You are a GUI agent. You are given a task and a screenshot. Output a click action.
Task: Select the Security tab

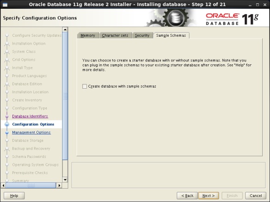click(142, 35)
